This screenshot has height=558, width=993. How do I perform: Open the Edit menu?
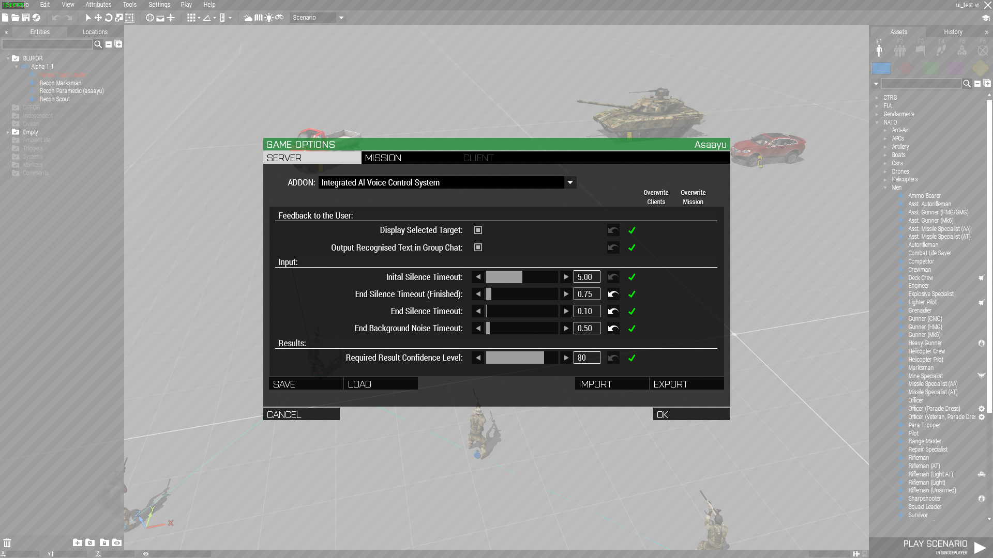[x=45, y=5]
